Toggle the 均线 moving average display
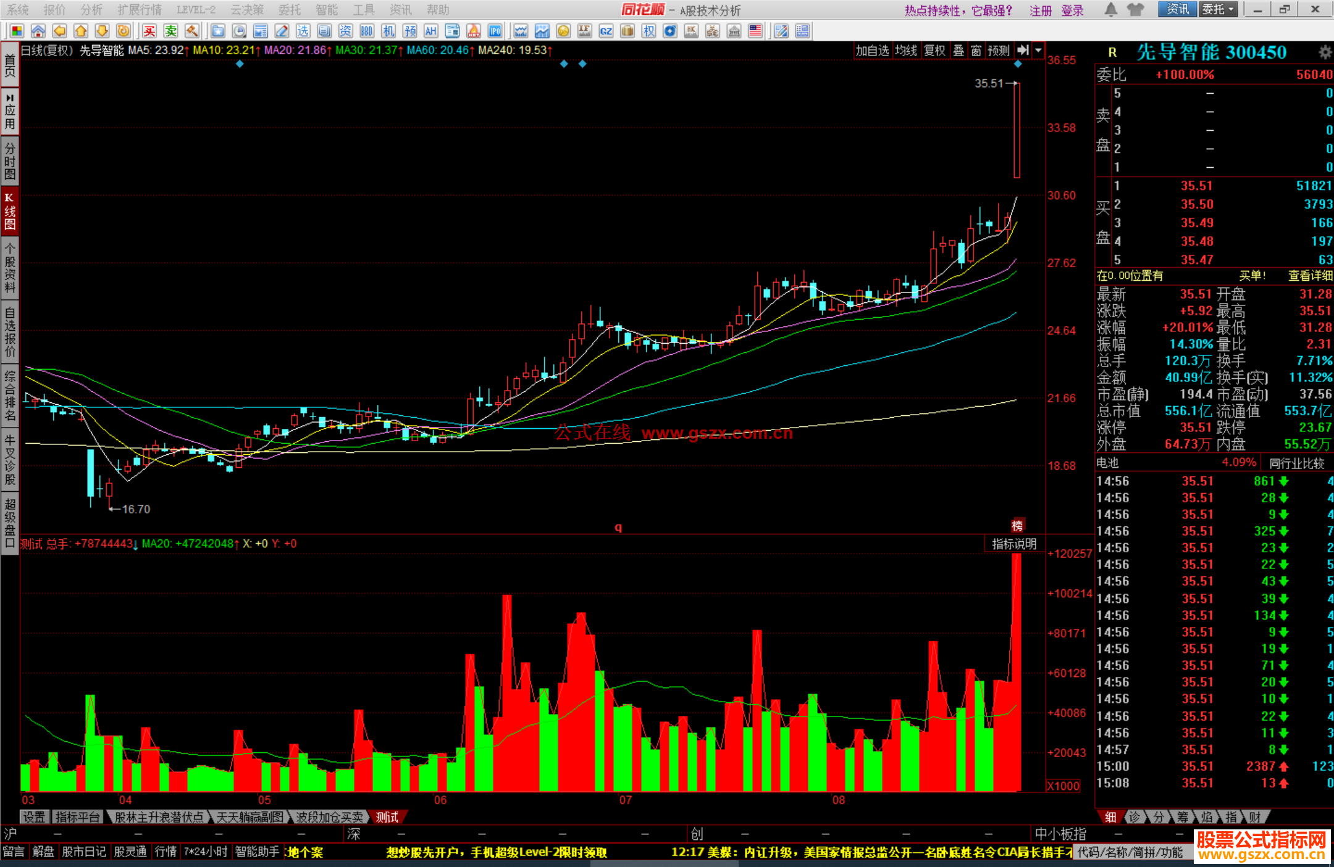Image resolution: width=1334 pixels, height=867 pixels. click(x=905, y=51)
